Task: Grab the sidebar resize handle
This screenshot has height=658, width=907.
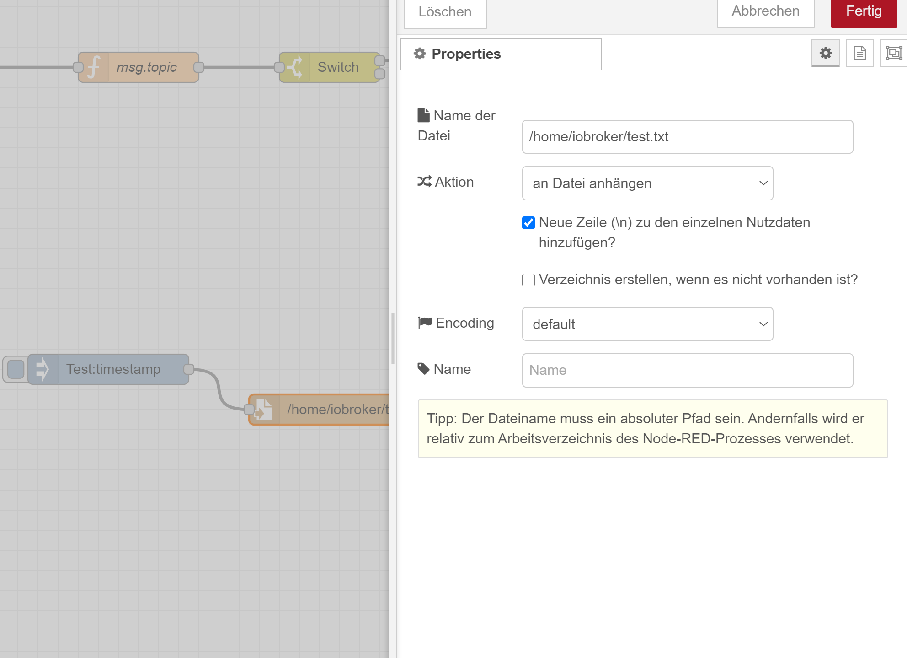Action: coord(393,339)
